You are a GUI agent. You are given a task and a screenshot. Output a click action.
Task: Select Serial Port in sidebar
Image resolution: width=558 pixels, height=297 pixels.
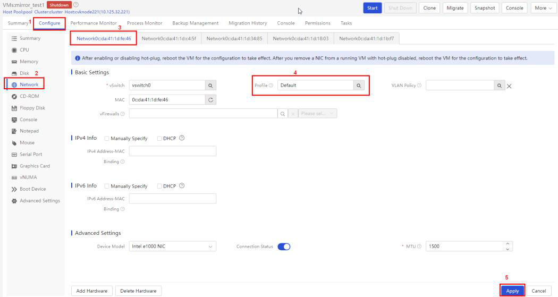coord(31,155)
